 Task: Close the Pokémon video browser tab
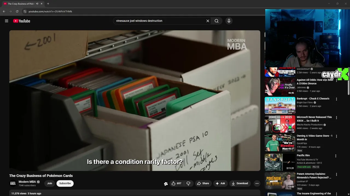click(42, 4)
